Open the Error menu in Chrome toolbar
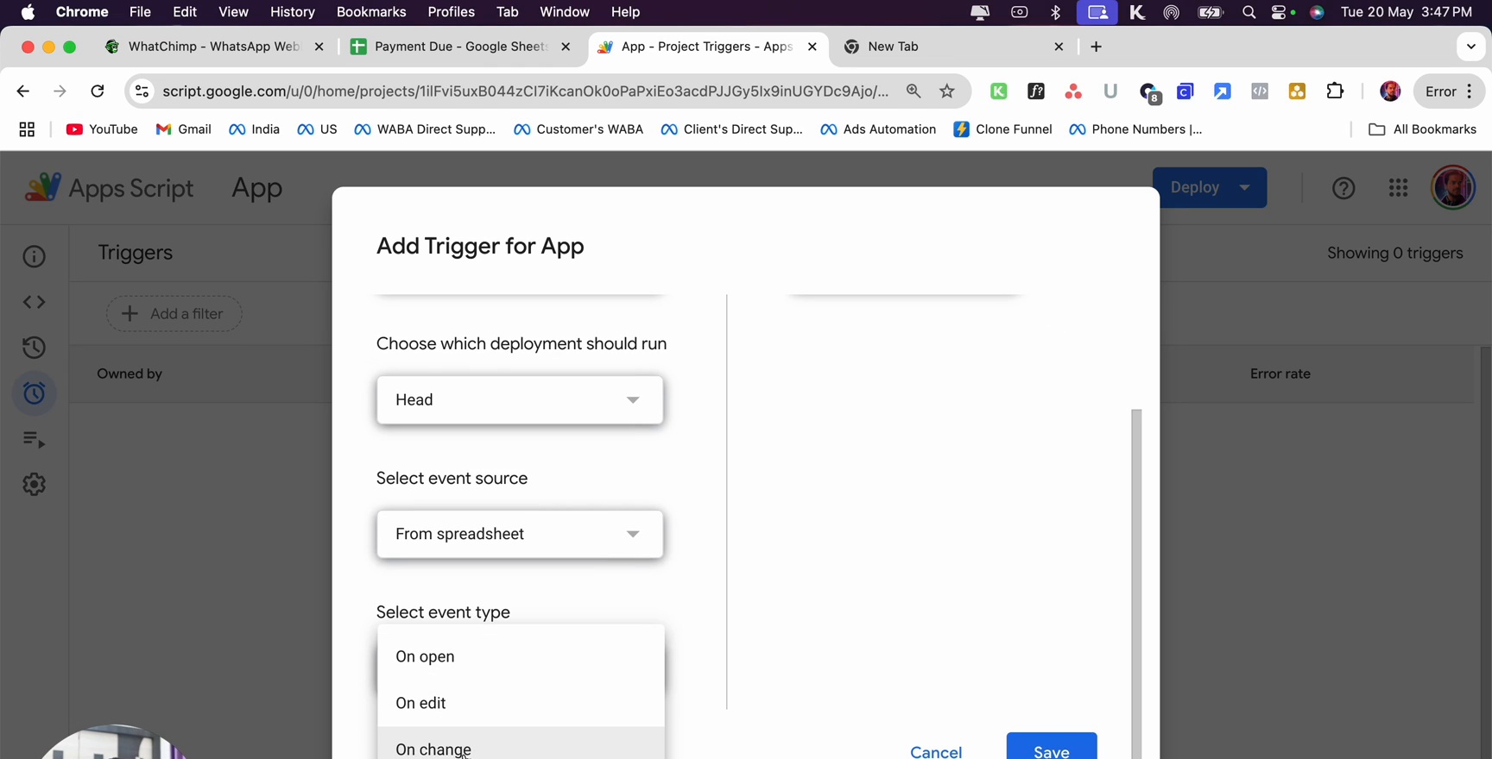Screen dimensions: 1492x759 point(1450,91)
